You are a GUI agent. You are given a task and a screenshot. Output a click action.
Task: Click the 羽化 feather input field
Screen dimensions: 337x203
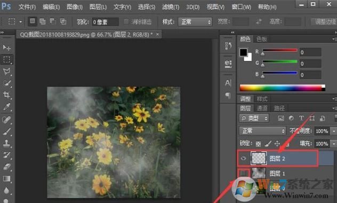point(105,22)
